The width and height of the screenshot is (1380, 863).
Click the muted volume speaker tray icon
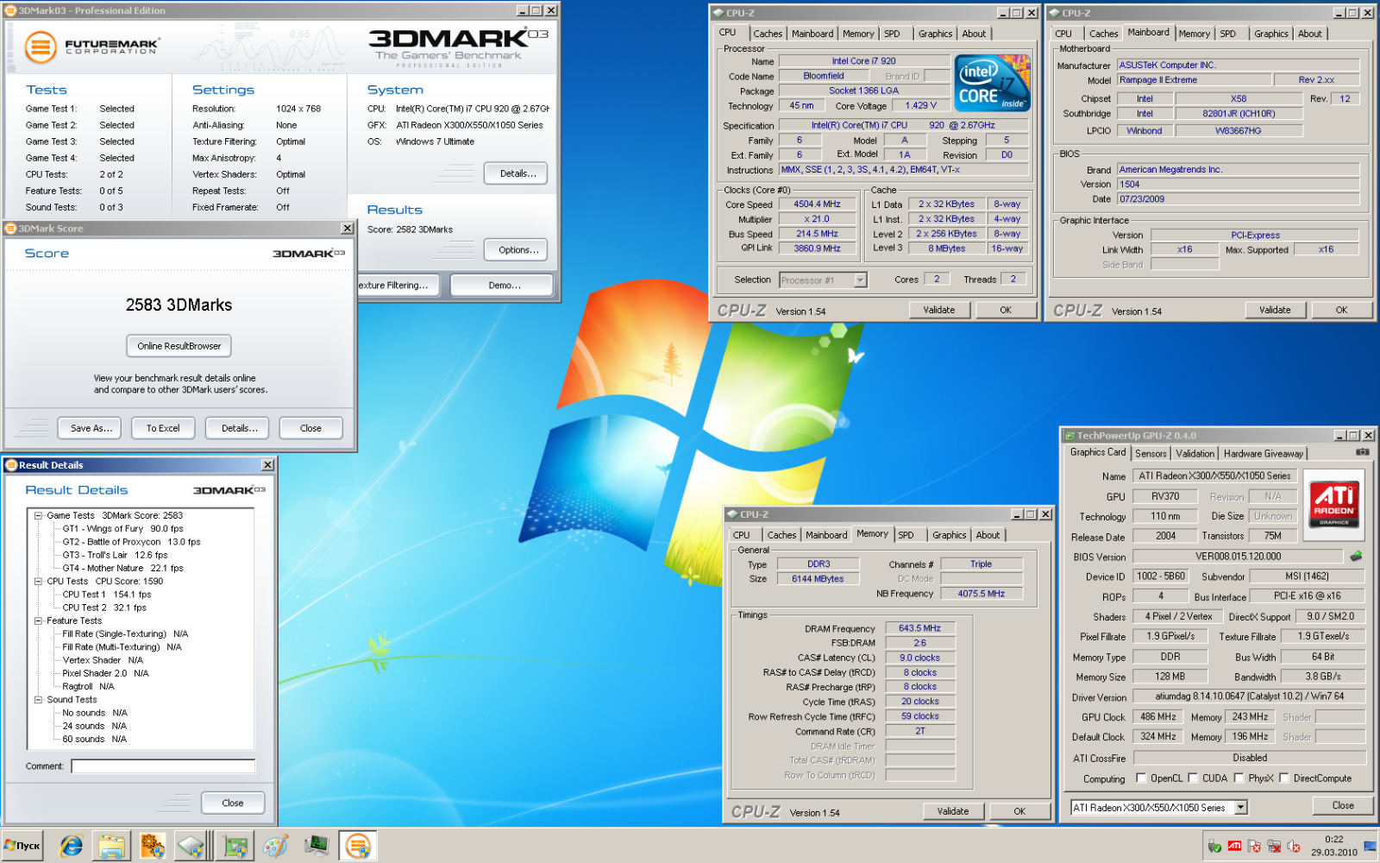pos(1294,847)
